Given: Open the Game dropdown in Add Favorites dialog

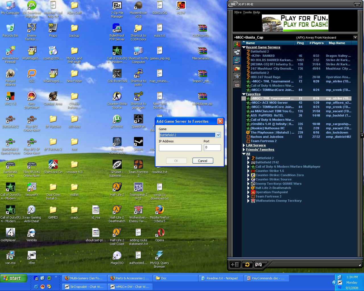Looking at the screenshot, I should (x=218, y=135).
